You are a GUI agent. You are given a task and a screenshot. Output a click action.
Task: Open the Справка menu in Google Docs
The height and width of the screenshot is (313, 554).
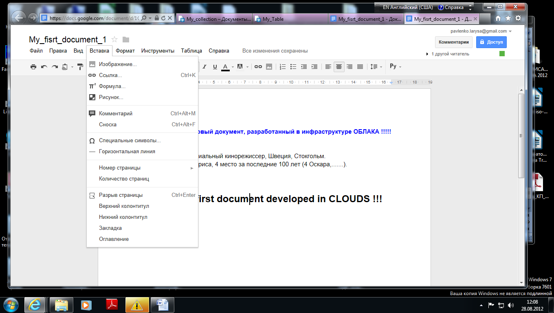click(219, 51)
